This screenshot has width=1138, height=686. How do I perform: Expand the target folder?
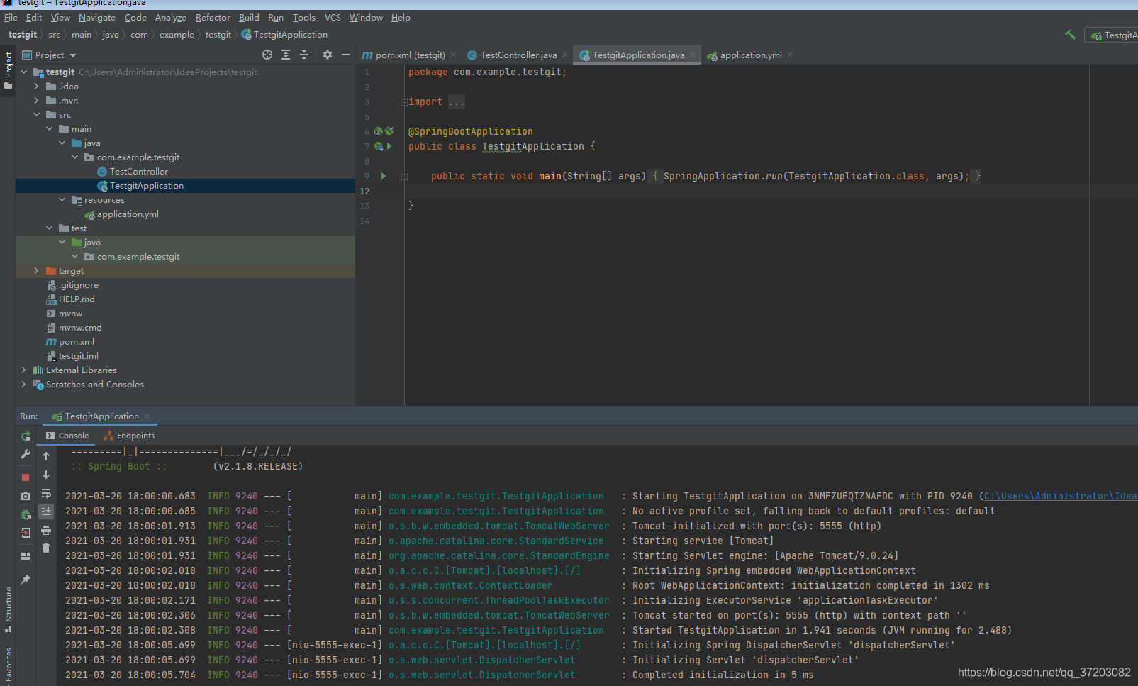[37, 270]
